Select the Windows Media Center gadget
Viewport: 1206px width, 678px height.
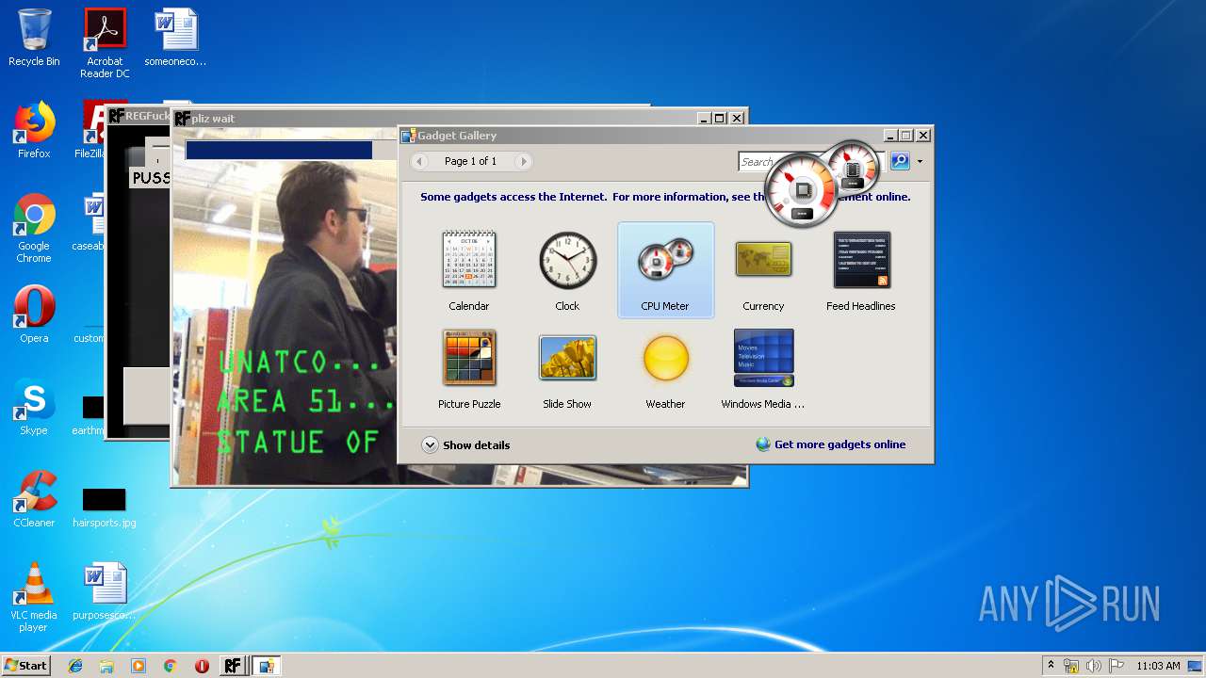pos(763,368)
